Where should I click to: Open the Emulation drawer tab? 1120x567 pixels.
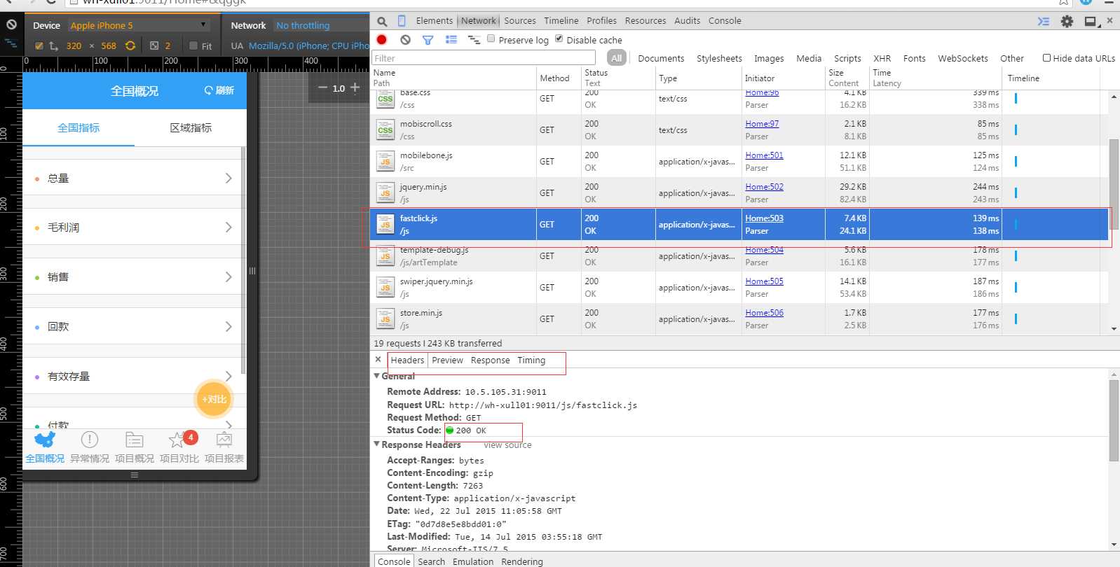(x=473, y=561)
